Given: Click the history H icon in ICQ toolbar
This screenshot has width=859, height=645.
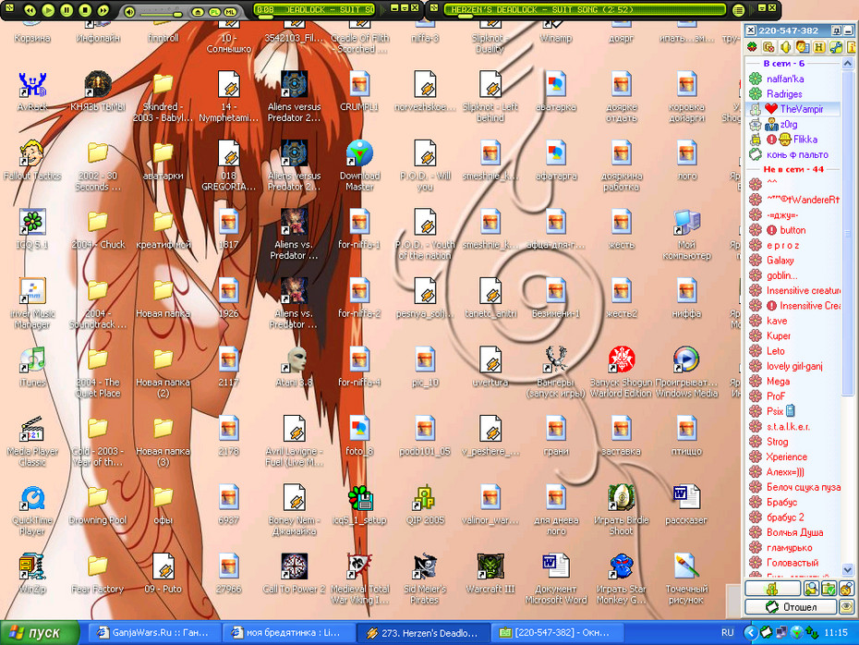Looking at the screenshot, I should click(x=819, y=46).
